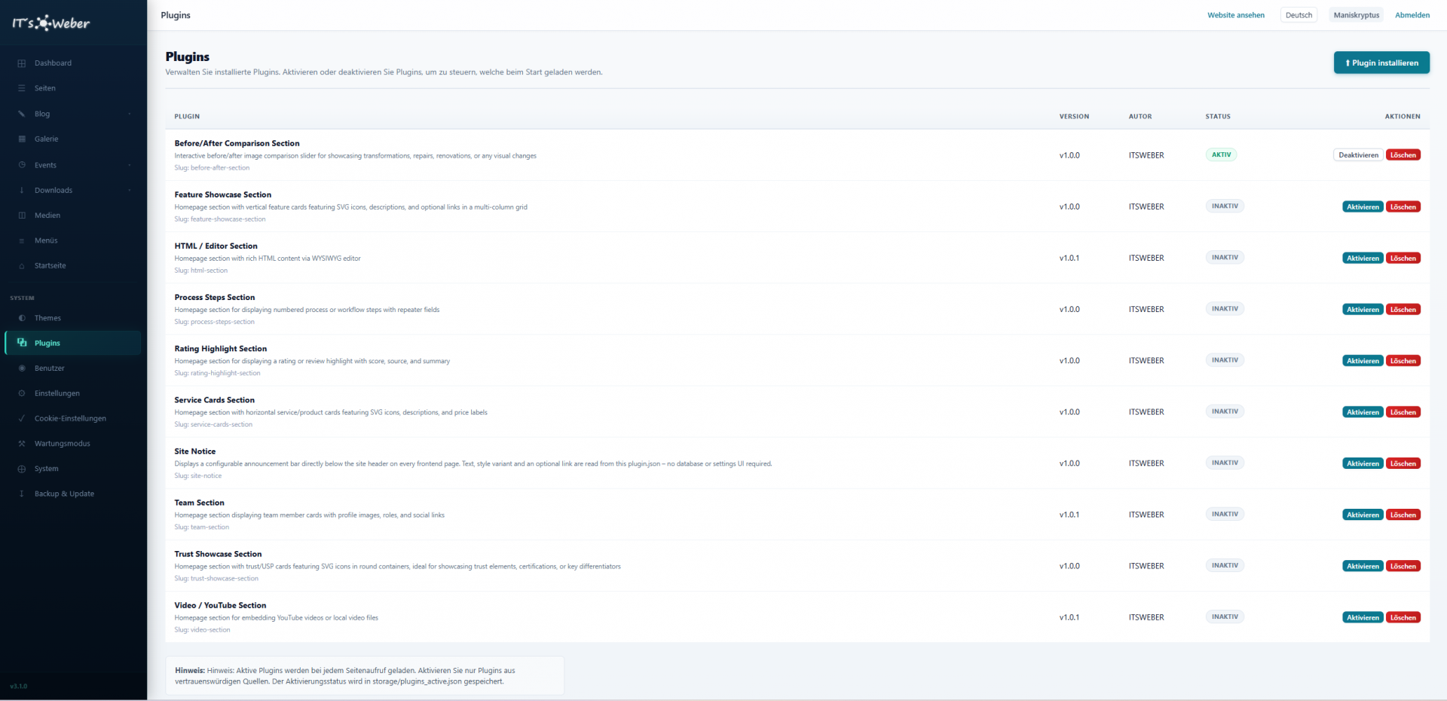Expand the Events submenu chevron
The width and height of the screenshot is (1447, 701).
coord(130,165)
